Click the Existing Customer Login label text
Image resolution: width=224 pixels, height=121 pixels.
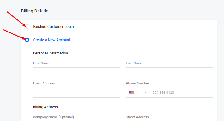(x=53, y=27)
